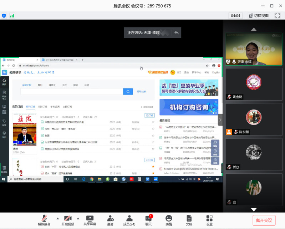The image size is (285, 229).
Task: Open the Members (94) list
Action: [x=129, y=220]
